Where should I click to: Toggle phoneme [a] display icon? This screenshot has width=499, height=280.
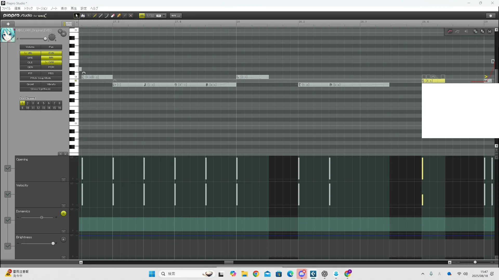[490, 31]
